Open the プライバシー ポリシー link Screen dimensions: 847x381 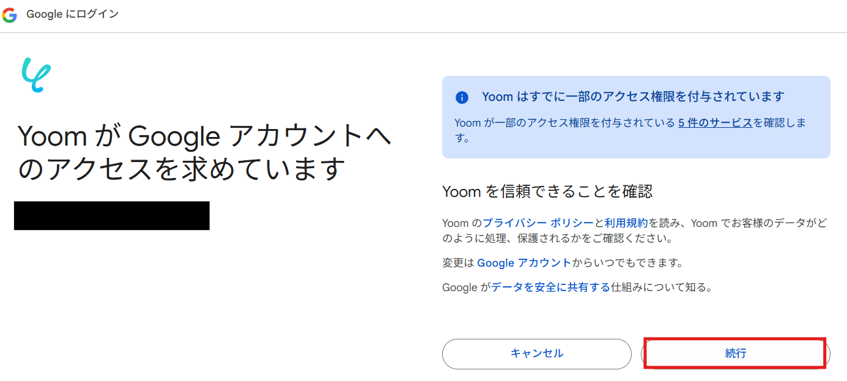pos(538,223)
